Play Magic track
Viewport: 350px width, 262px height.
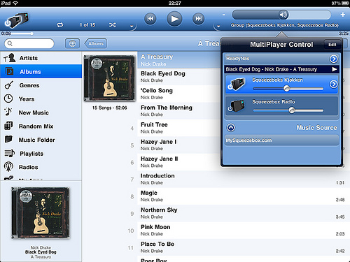click(x=243, y=196)
